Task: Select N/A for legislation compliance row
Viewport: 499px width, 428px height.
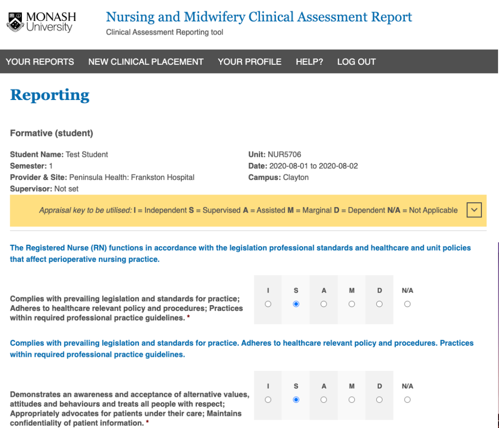Action: tap(407, 304)
